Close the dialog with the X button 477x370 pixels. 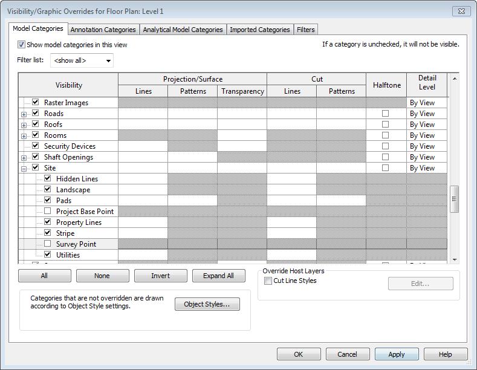click(x=461, y=11)
